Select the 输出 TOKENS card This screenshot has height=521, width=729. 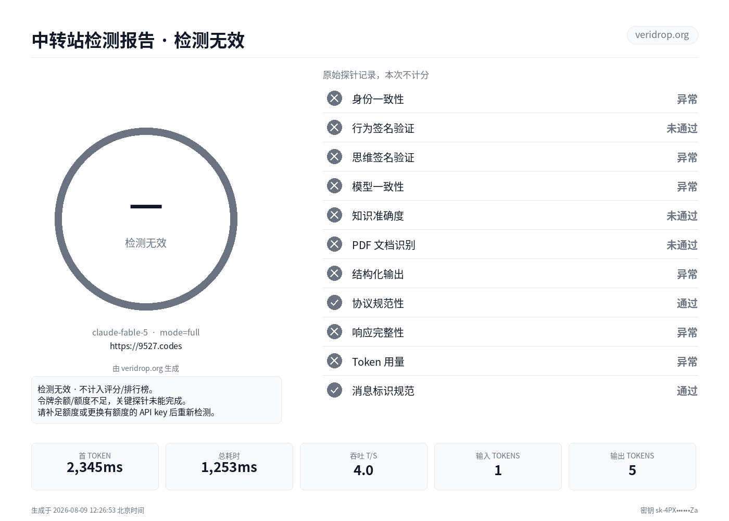(632, 466)
